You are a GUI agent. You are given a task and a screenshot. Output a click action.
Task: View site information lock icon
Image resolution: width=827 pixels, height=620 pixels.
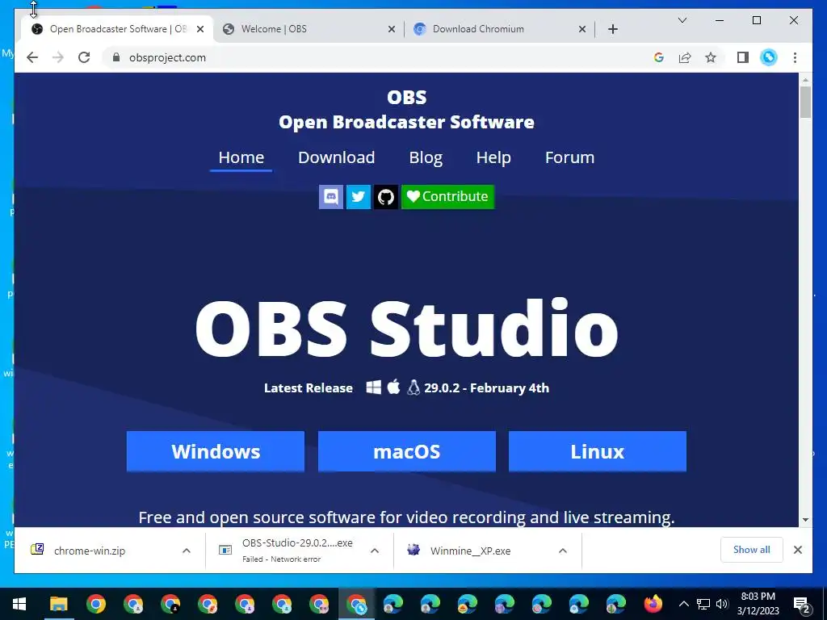116,57
